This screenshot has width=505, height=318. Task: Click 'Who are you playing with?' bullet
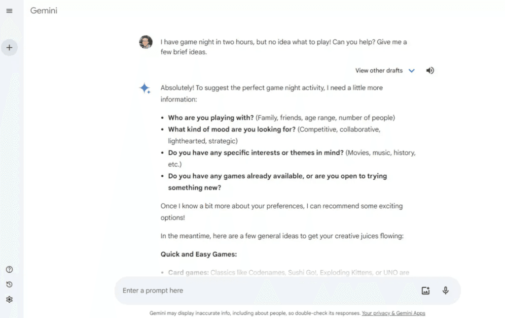211,118
